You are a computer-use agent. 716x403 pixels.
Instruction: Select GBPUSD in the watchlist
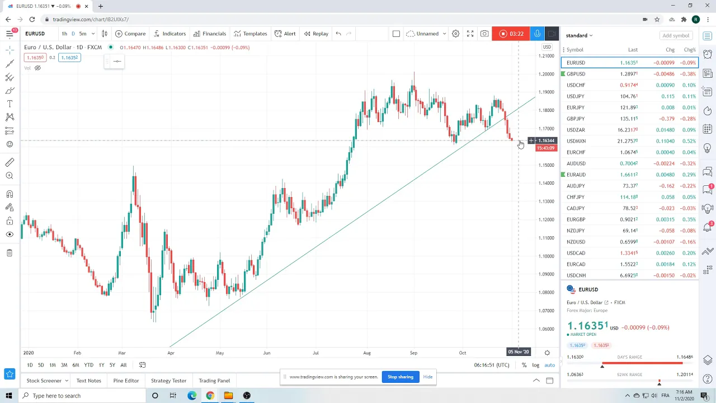[x=629, y=74]
